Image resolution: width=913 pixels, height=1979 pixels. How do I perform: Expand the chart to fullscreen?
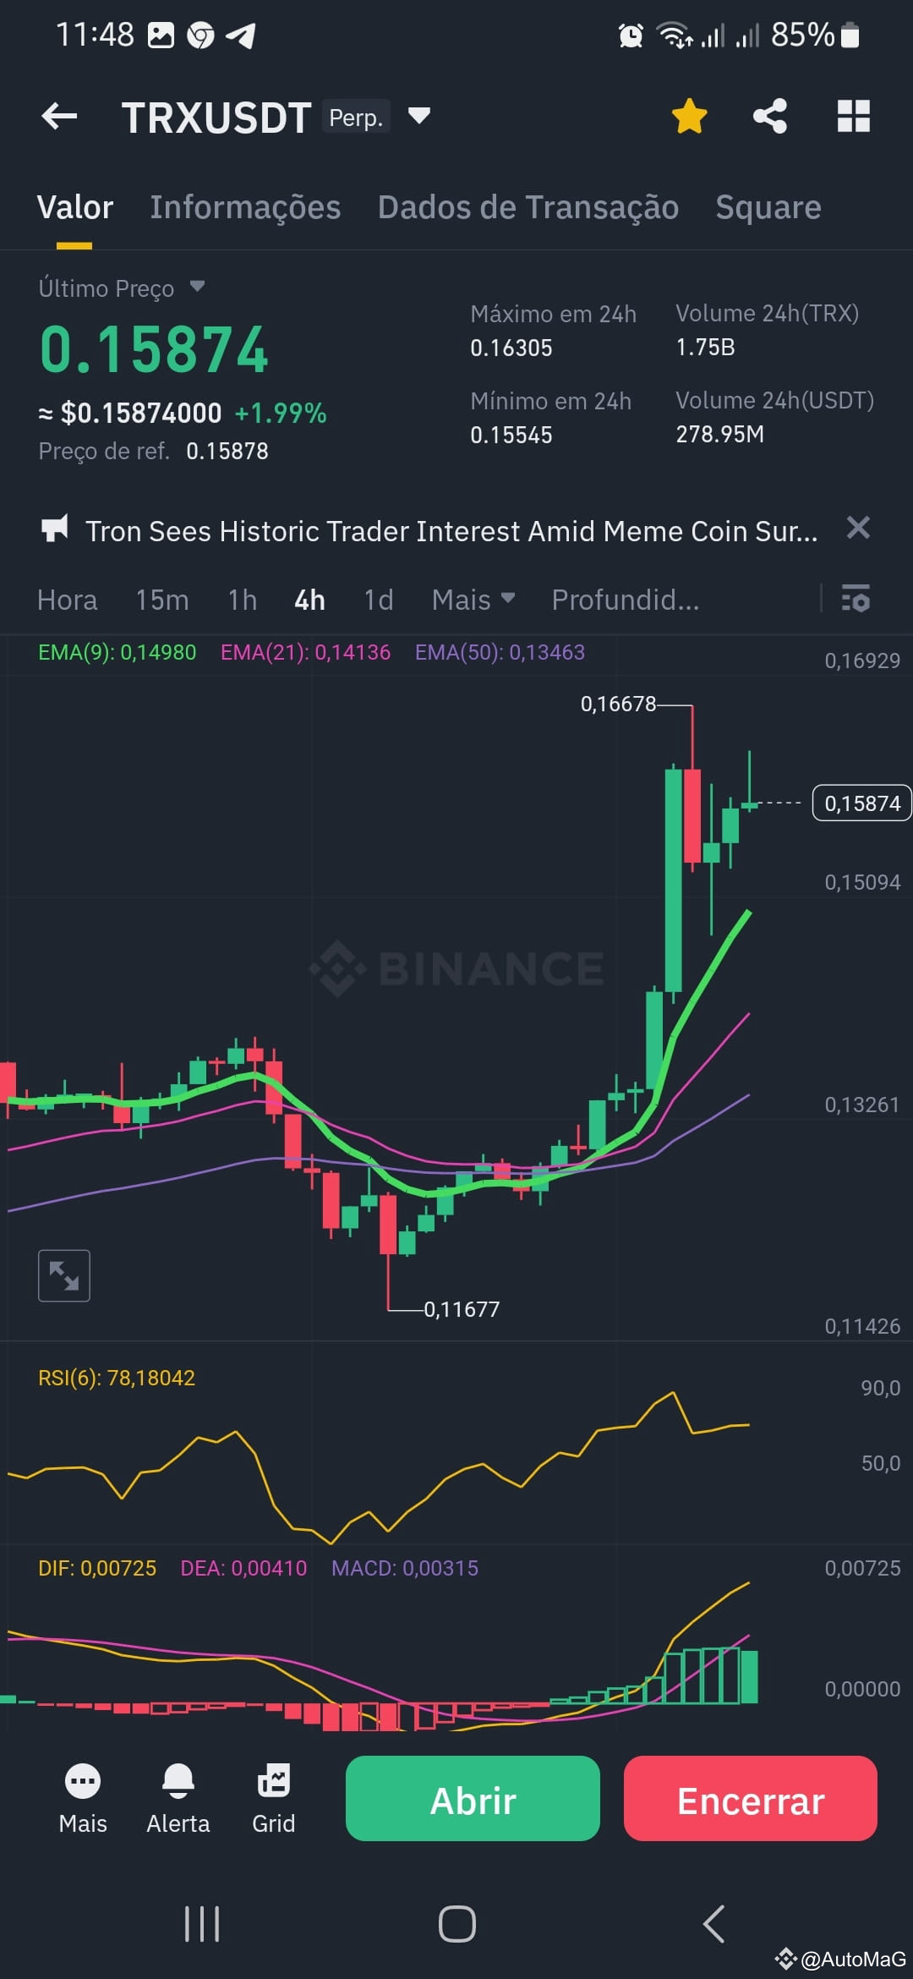pyautogui.click(x=64, y=1275)
